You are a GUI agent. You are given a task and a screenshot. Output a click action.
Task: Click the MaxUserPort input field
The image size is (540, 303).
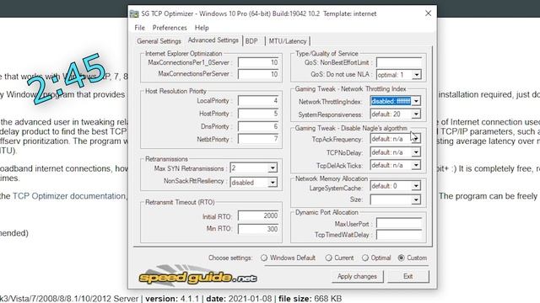click(x=399, y=223)
